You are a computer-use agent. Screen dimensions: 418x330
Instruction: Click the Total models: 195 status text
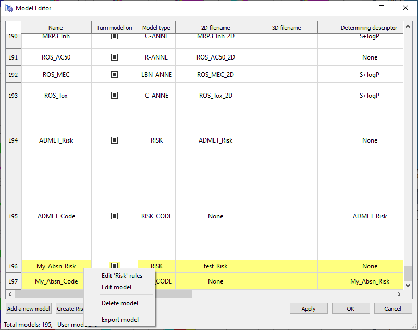pyautogui.click(x=28, y=325)
